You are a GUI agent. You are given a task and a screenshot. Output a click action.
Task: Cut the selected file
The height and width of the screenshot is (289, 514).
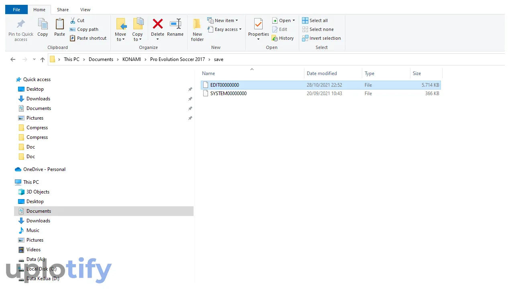77,20
